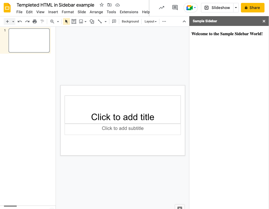Image resolution: width=269 pixels, height=209 pixels.
Task: Star the presentation
Action: click(101, 5)
